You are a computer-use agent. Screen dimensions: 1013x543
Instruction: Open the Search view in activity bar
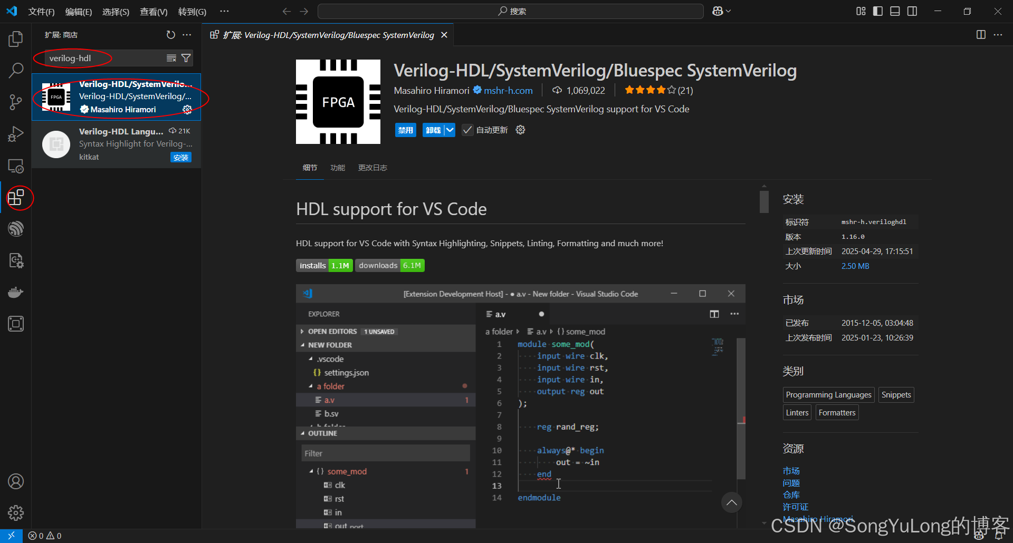pyautogui.click(x=16, y=70)
